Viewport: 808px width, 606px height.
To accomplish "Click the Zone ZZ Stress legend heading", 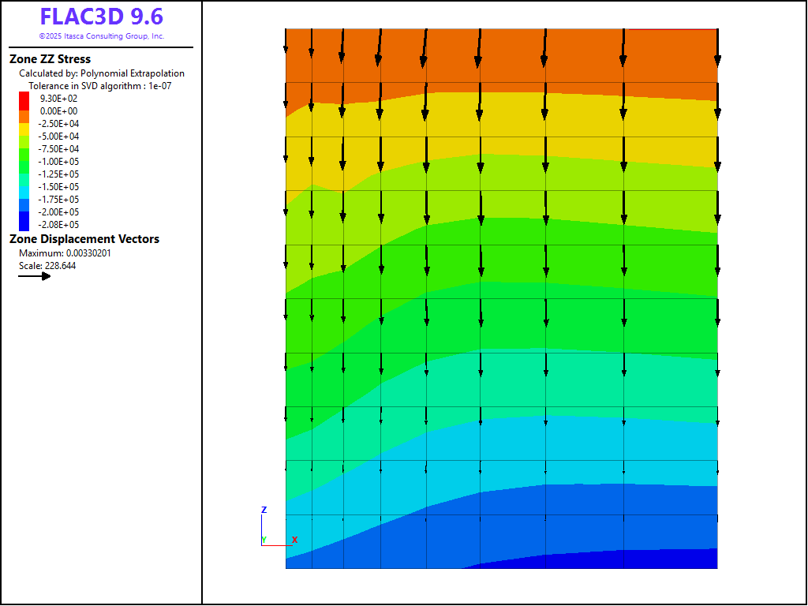I will (50, 59).
